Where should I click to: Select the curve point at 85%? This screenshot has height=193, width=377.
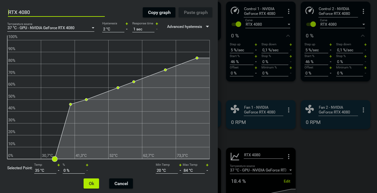(197, 58)
